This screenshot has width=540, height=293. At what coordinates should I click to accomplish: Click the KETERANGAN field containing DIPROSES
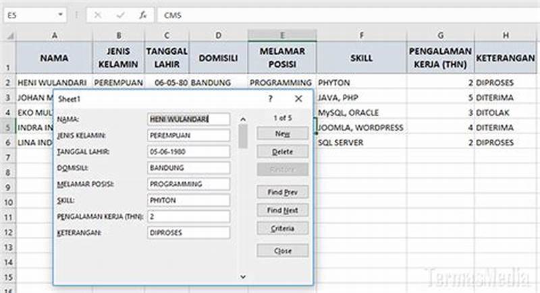click(x=188, y=232)
